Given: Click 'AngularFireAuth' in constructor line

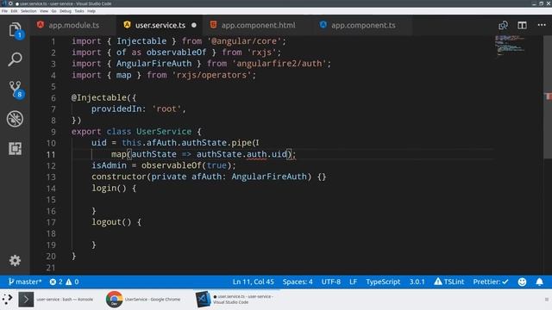Looking at the screenshot, I should tap(269, 177).
